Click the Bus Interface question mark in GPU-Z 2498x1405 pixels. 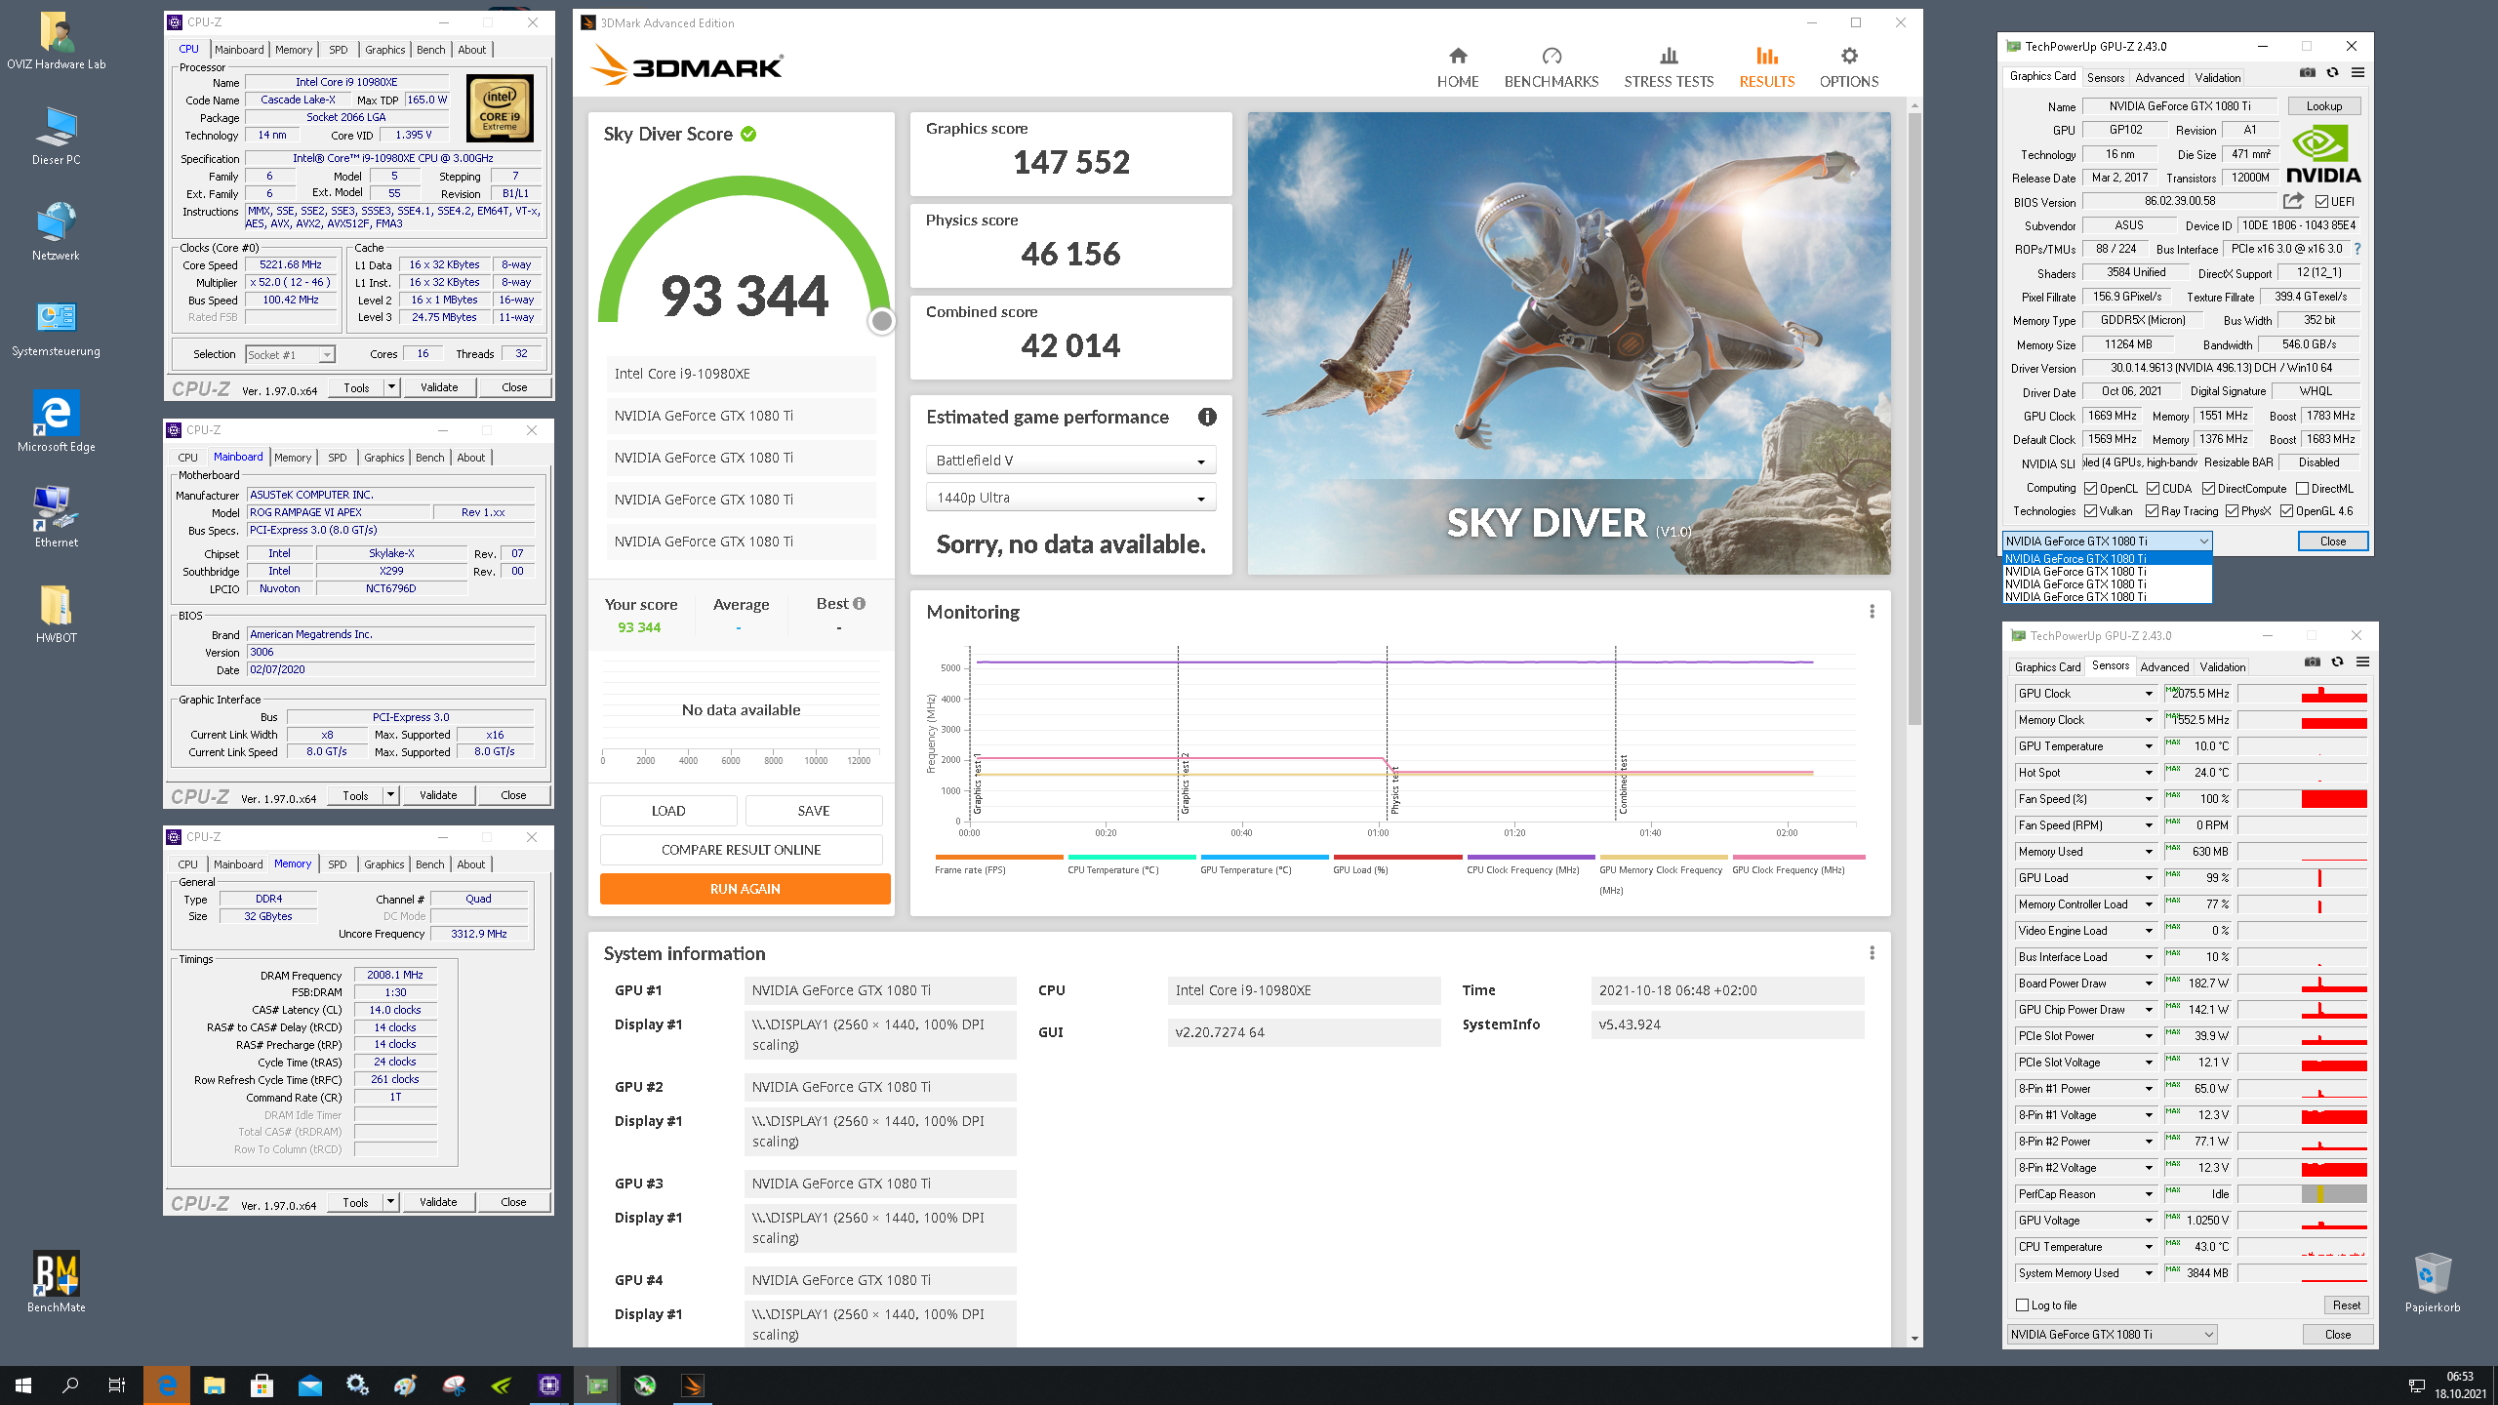tap(2357, 249)
